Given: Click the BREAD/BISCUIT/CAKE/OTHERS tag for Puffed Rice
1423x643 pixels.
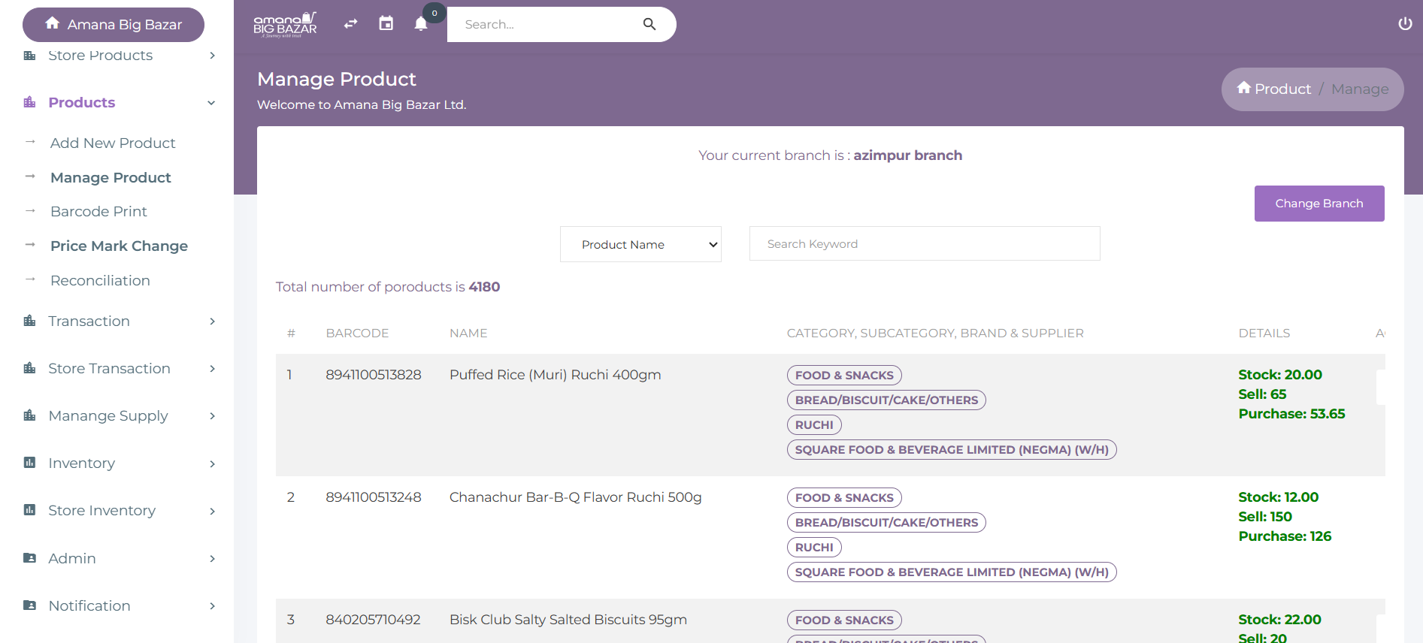Looking at the screenshot, I should (x=886, y=400).
